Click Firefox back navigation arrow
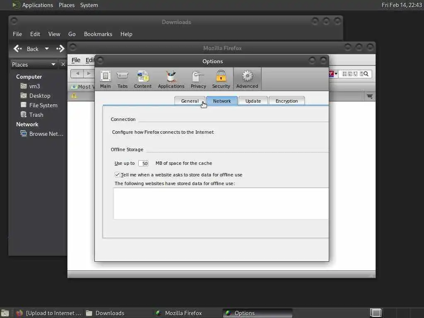Image resolution: width=424 pixels, height=318 pixels. pyautogui.click(x=77, y=74)
